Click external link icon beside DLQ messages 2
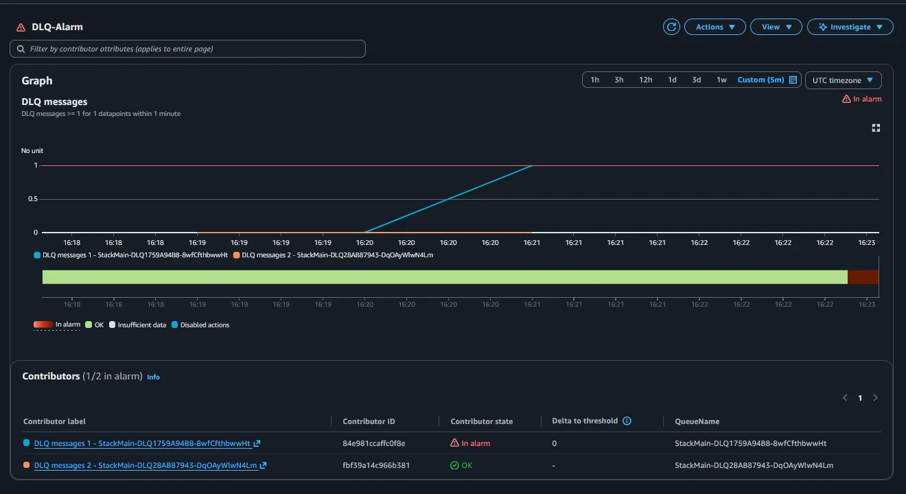The width and height of the screenshot is (906, 494). pyautogui.click(x=263, y=466)
